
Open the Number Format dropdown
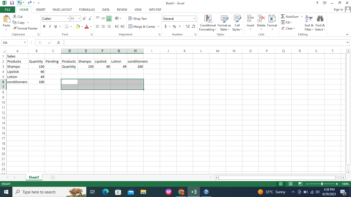point(195,18)
